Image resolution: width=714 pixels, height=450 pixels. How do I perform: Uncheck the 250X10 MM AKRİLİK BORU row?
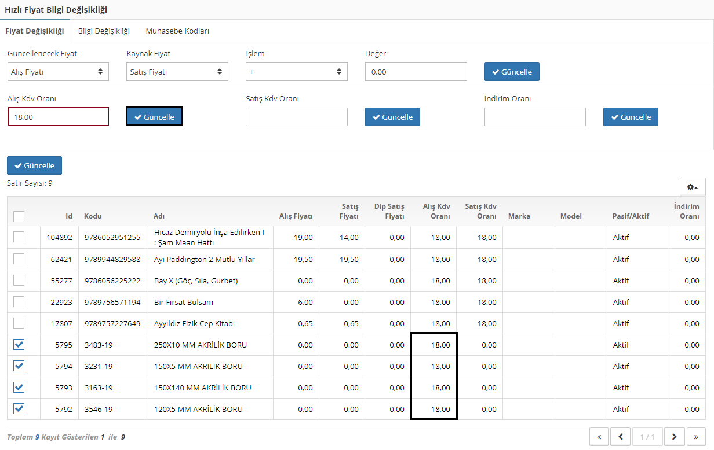pyautogui.click(x=19, y=345)
